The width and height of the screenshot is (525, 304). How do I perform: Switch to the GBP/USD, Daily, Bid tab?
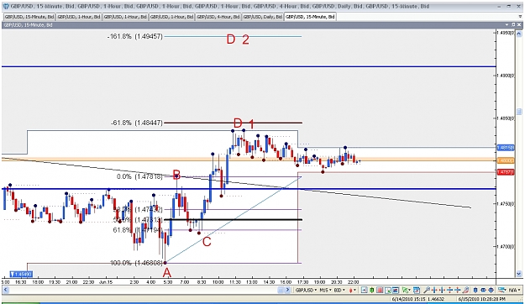[262, 17]
